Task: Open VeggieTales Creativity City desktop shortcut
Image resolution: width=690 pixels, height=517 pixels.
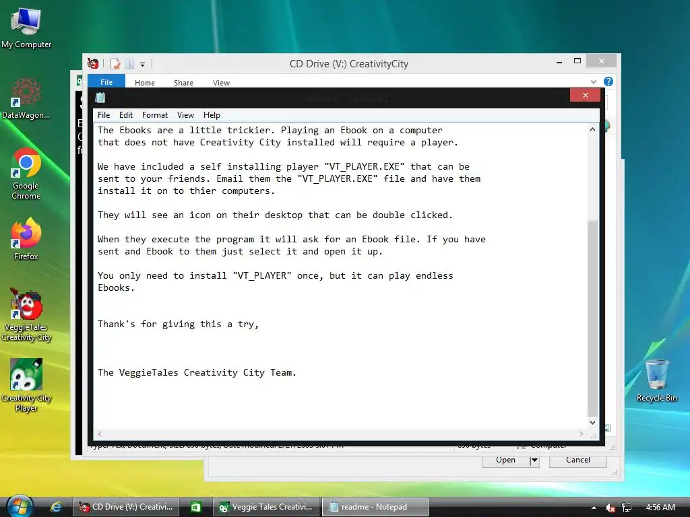Action: (26, 315)
